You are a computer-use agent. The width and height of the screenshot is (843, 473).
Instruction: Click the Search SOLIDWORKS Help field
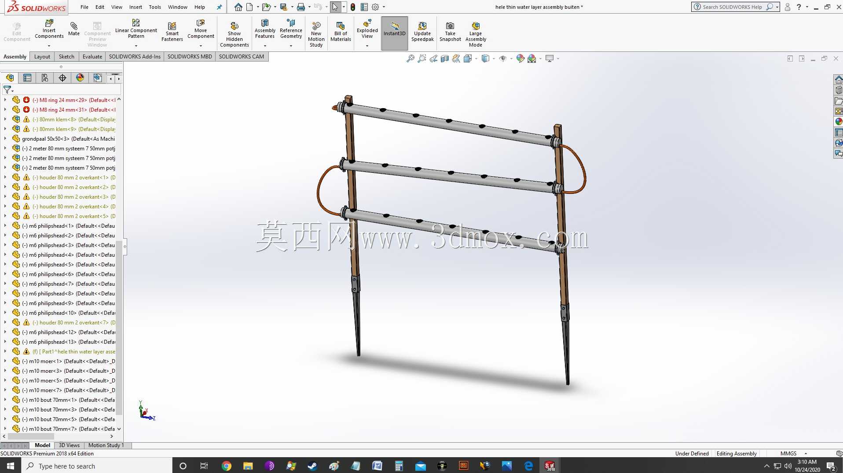tap(733, 7)
